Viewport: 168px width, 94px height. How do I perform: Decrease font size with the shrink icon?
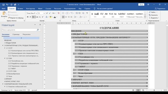[x=50, y=13]
